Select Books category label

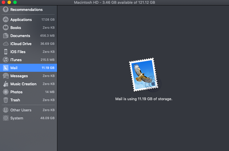(16, 28)
